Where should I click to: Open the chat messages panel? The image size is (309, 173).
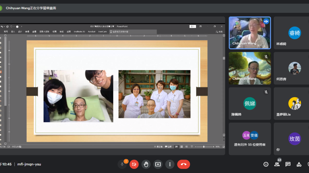[x=288, y=164]
